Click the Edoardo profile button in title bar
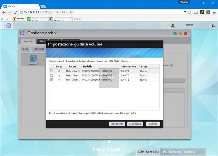 [184, 2]
